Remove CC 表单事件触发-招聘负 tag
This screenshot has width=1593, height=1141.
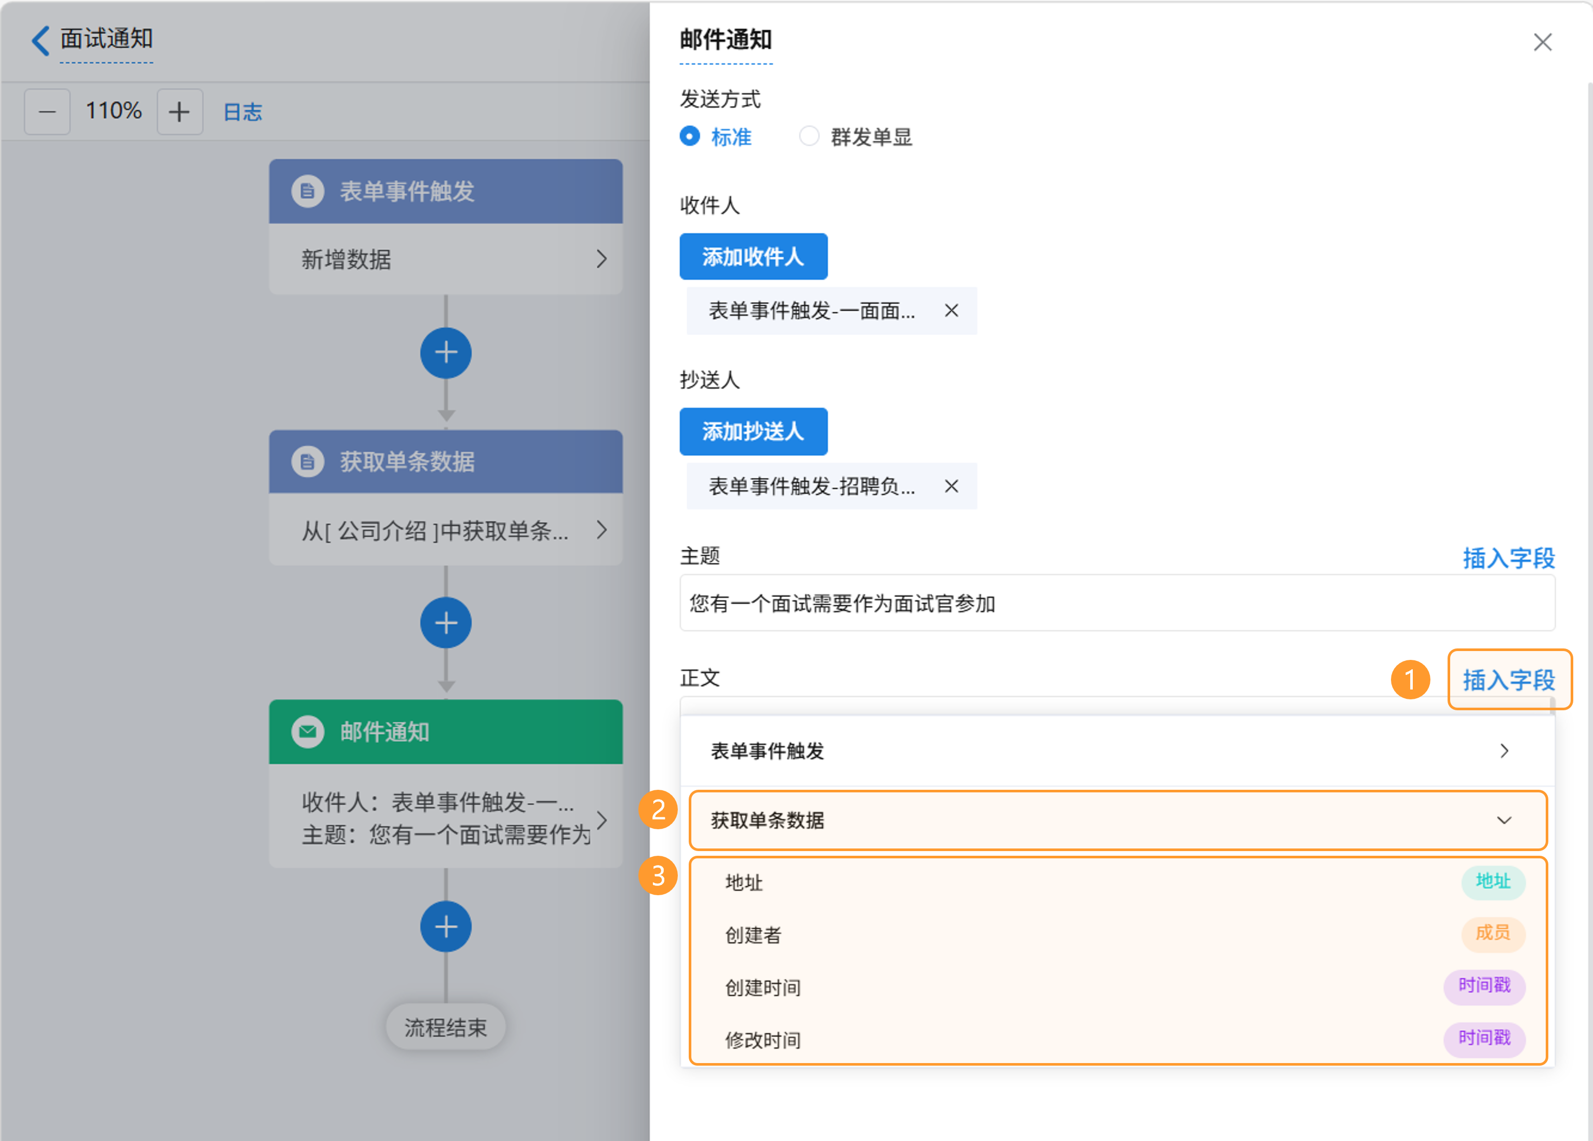951,486
